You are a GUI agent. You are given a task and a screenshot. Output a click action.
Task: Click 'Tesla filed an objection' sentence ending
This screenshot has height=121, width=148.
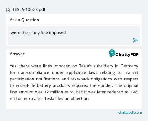tap(67, 99)
